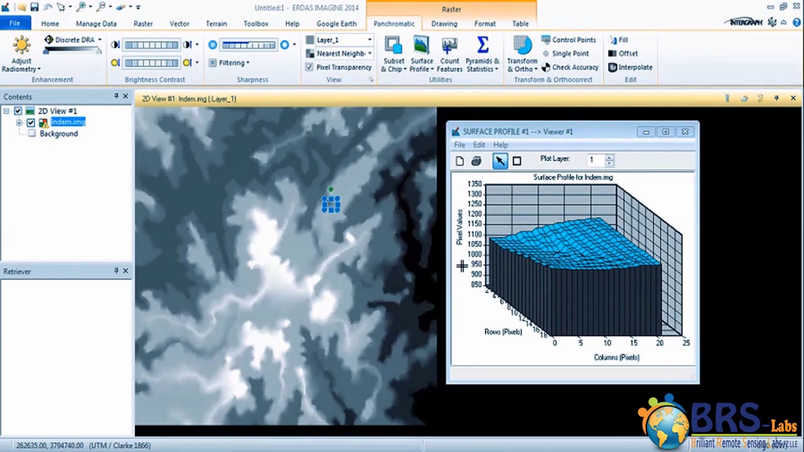Select arrow pointer tool in Surface Profile window
The width and height of the screenshot is (804, 452).
499,161
